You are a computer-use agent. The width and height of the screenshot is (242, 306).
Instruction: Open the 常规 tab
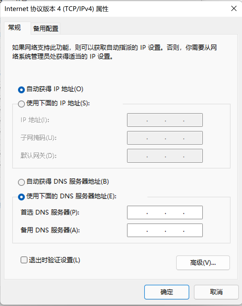pyautogui.click(x=15, y=28)
